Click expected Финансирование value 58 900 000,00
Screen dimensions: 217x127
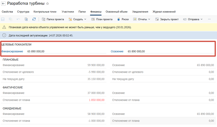click(x=96, y=114)
